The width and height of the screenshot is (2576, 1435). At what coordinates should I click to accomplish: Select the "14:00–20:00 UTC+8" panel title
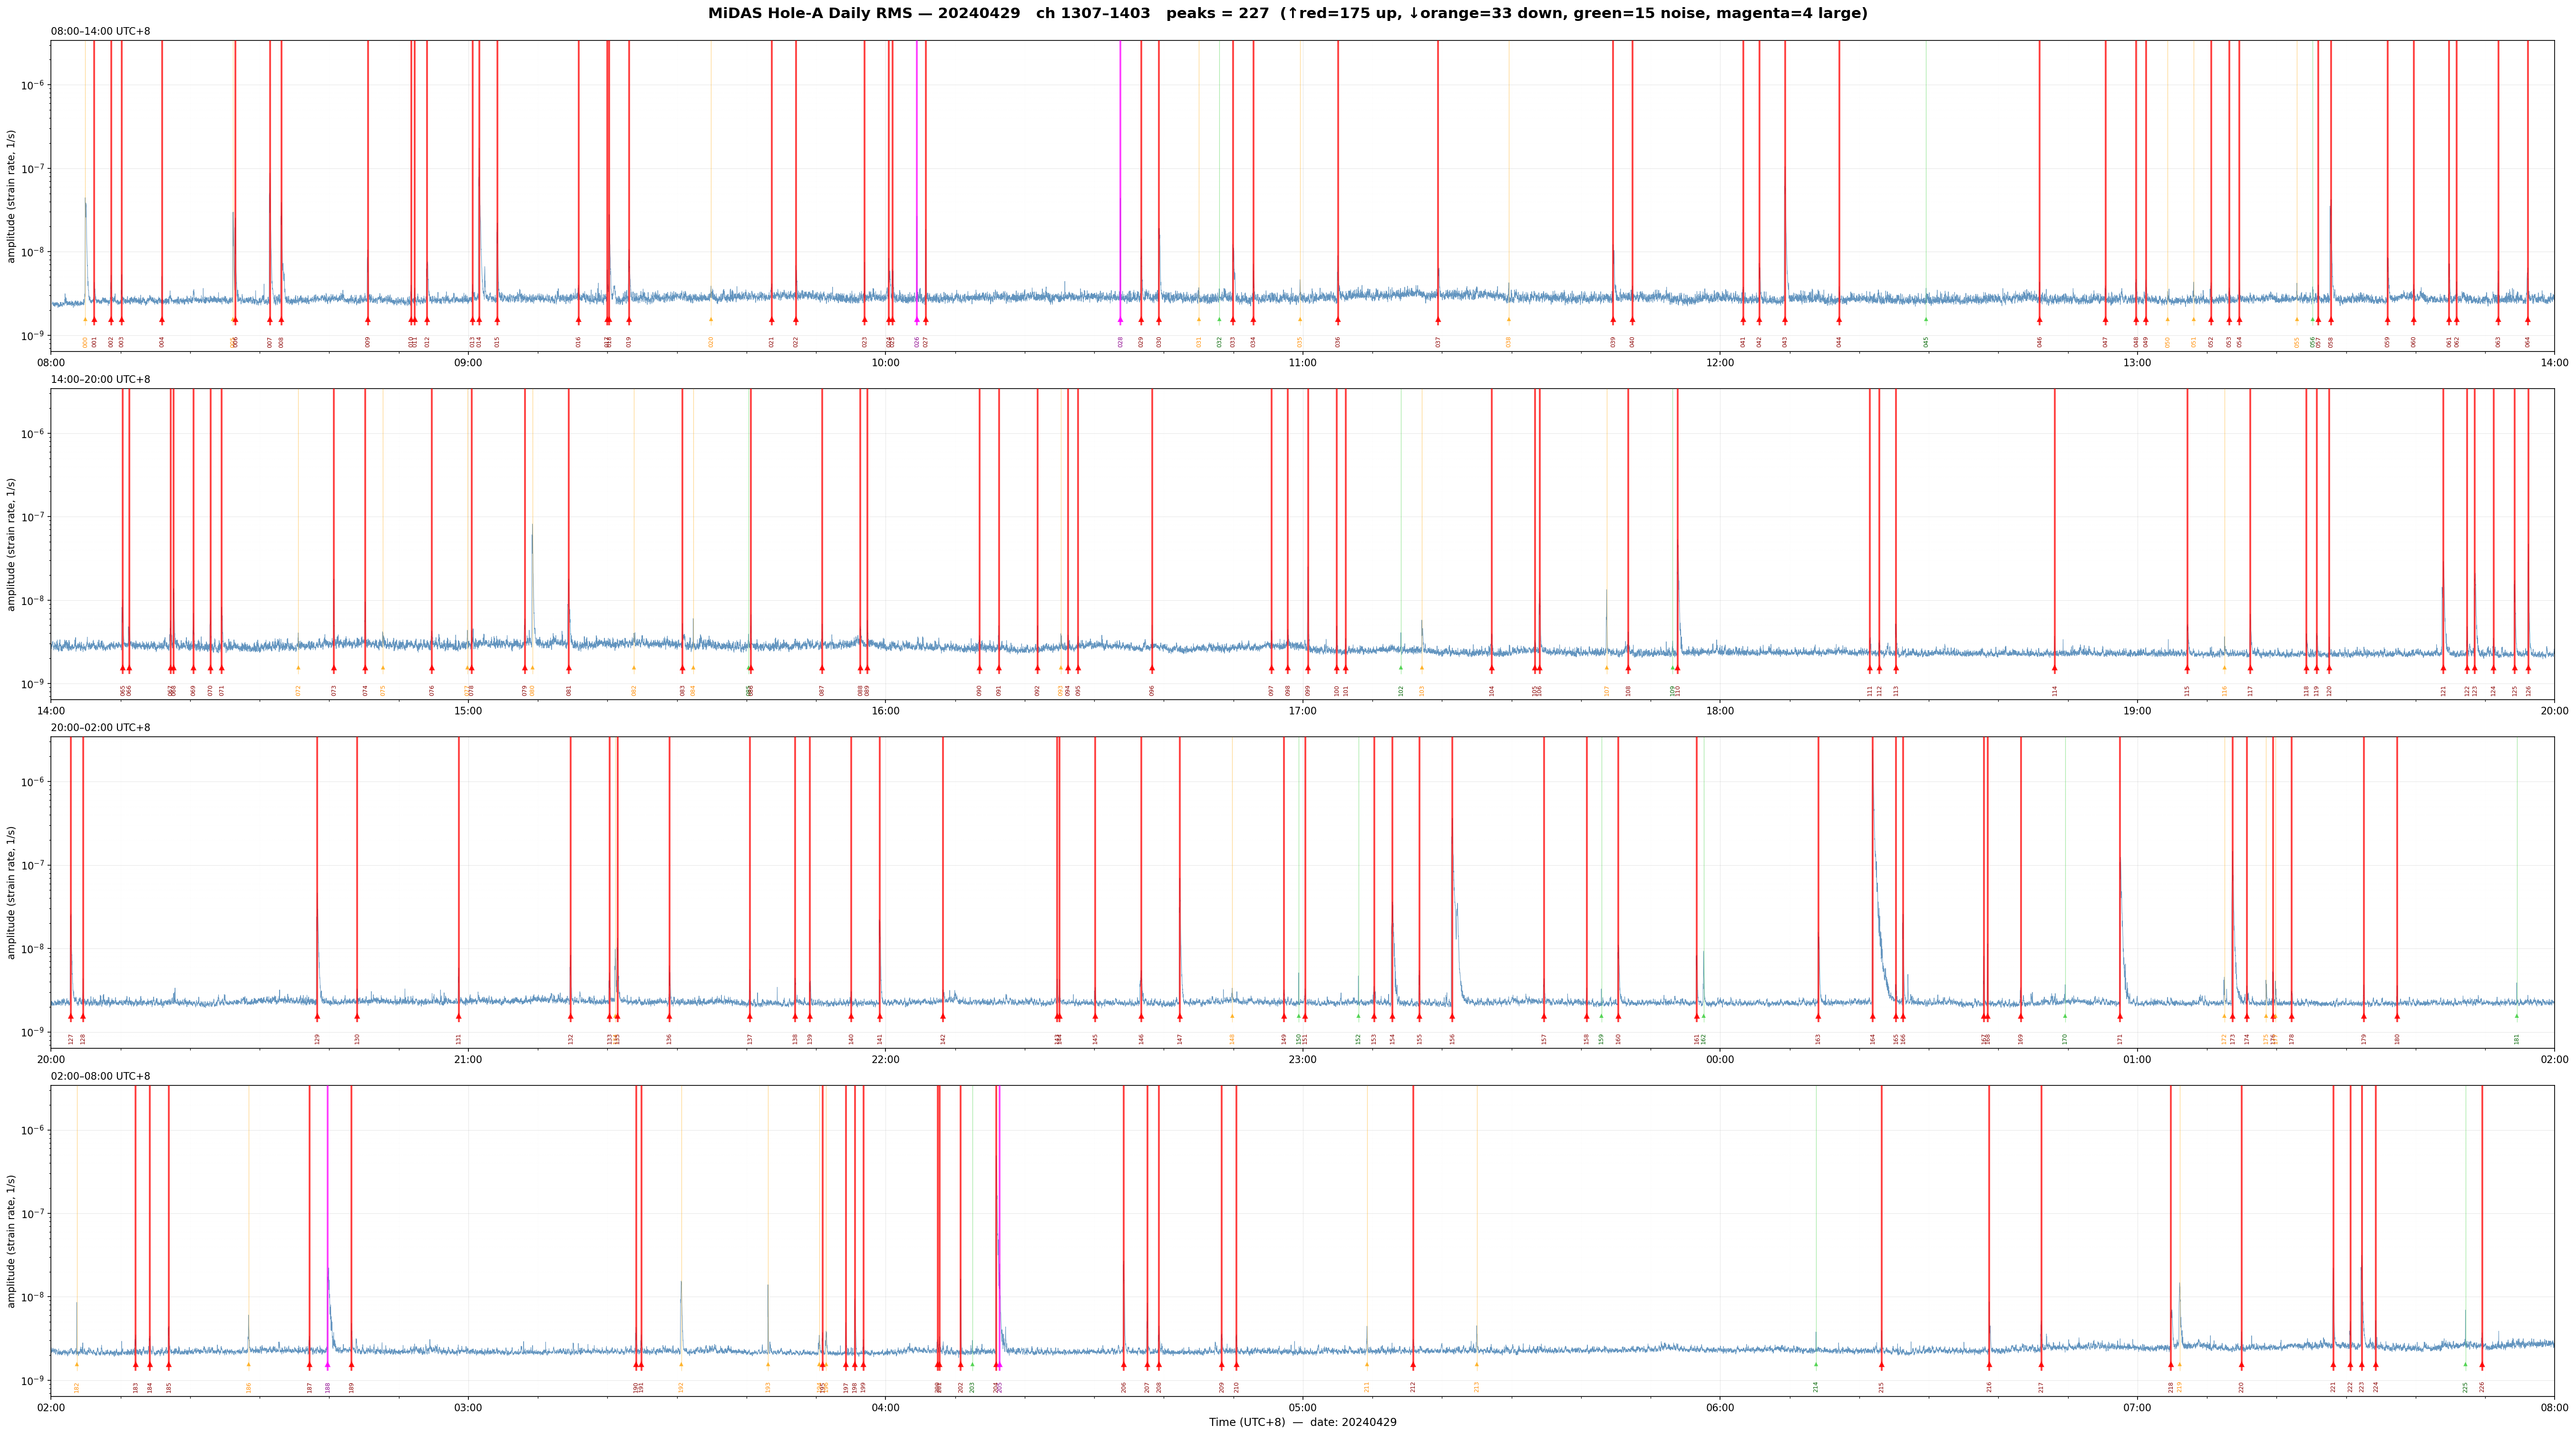[101, 380]
